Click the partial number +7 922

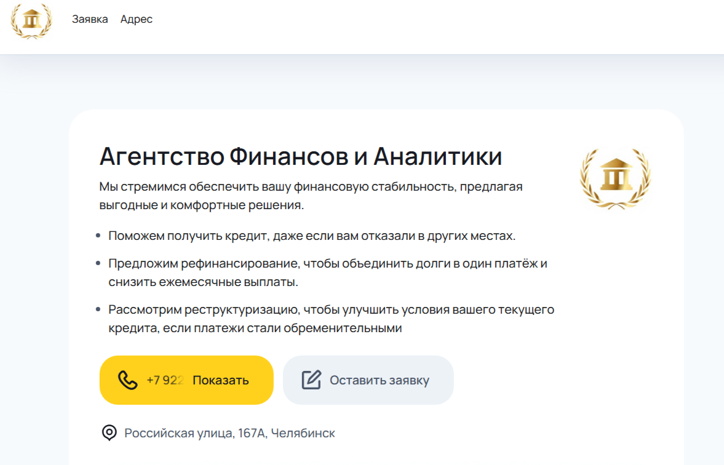pyautogui.click(x=165, y=380)
